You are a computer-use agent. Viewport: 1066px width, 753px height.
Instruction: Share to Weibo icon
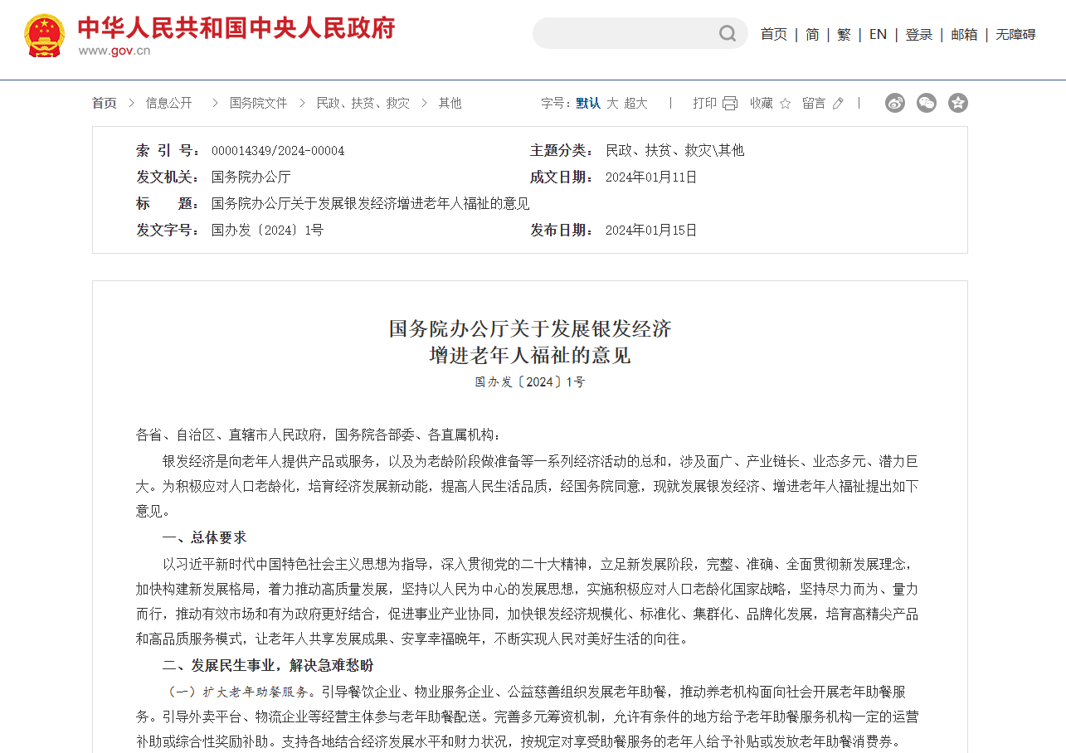pos(895,103)
